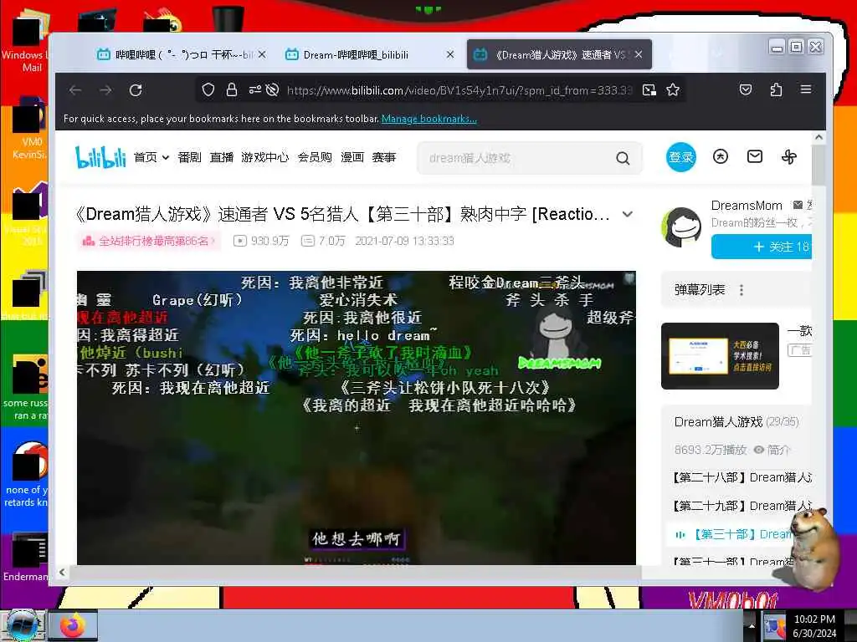This screenshot has height=642, width=857.
Task: Open the 漫画 navigation item
Action: click(x=352, y=157)
